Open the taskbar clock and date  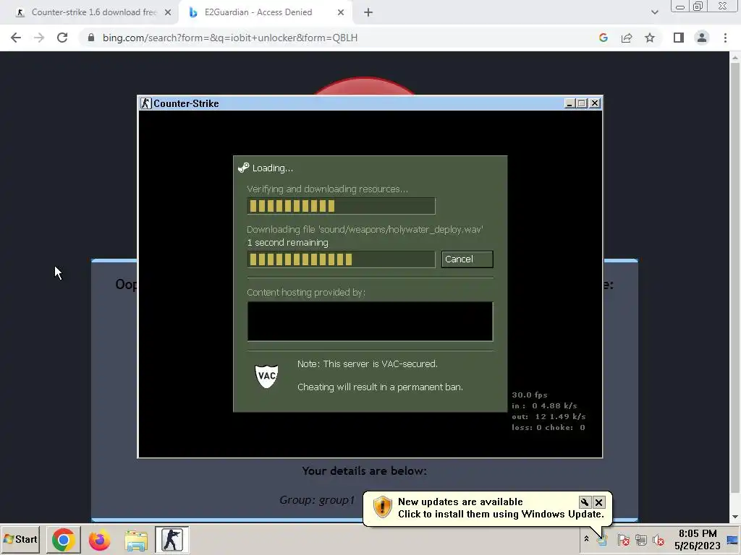(x=698, y=539)
